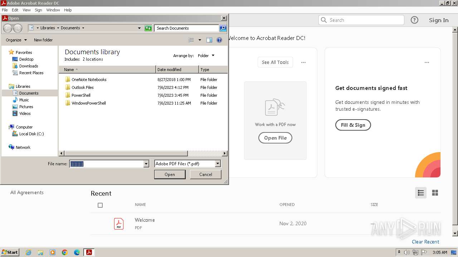Click All Agreements in Acrobat sidebar
The width and height of the screenshot is (458, 257).
pyautogui.click(x=27, y=192)
